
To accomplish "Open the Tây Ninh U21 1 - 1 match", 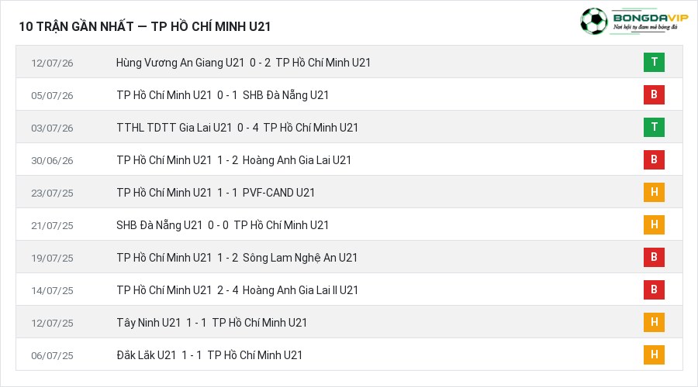I will click(x=350, y=322).
